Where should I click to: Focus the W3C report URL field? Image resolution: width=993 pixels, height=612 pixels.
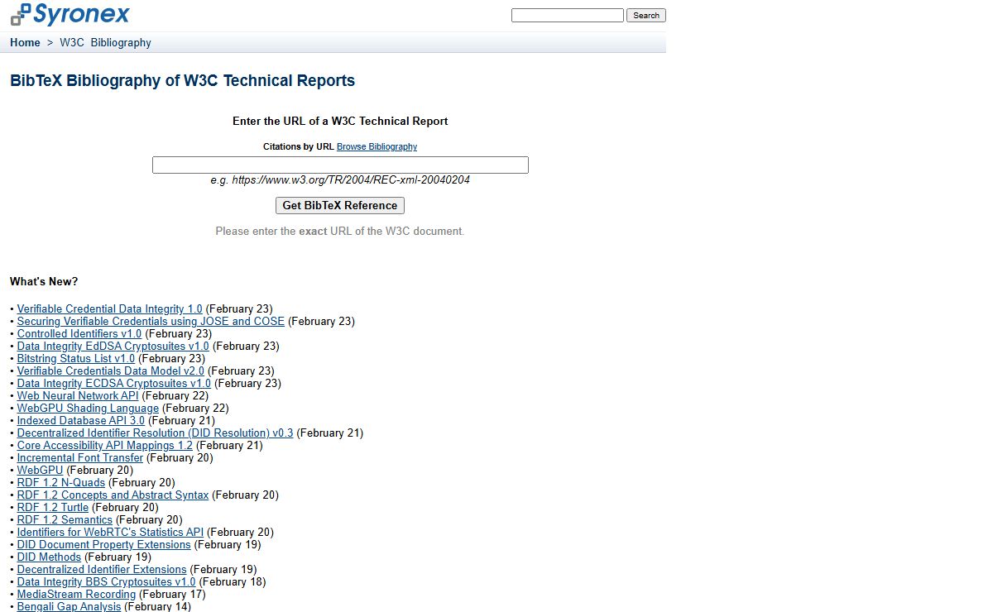click(x=340, y=165)
